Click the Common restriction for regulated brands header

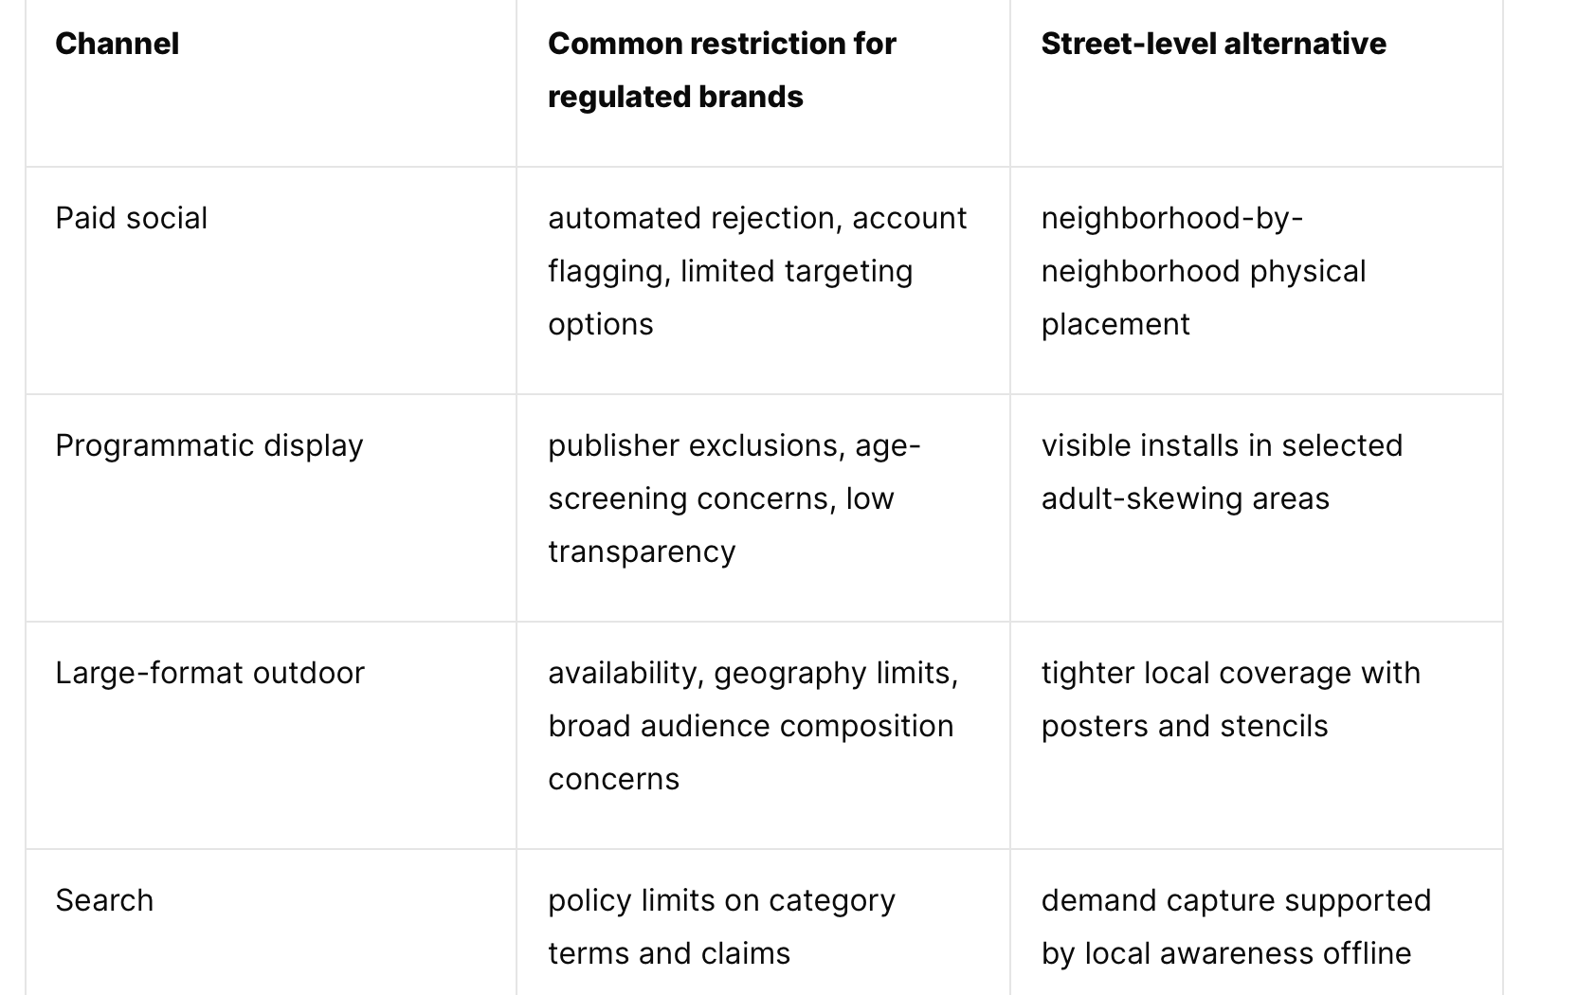tap(722, 70)
